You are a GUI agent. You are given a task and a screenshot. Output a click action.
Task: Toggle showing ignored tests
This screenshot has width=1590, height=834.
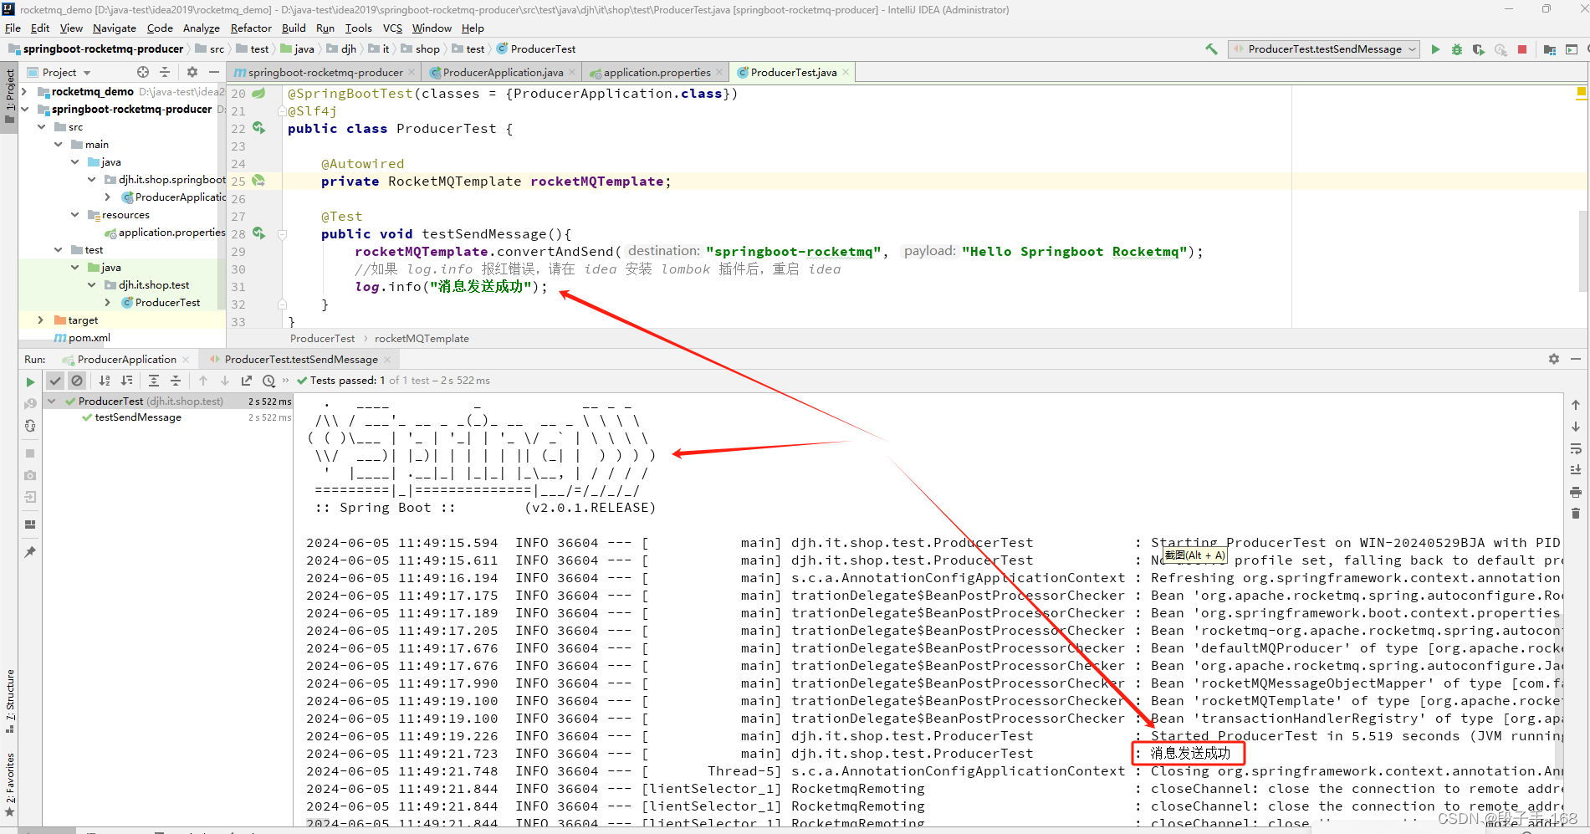pyautogui.click(x=77, y=381)
